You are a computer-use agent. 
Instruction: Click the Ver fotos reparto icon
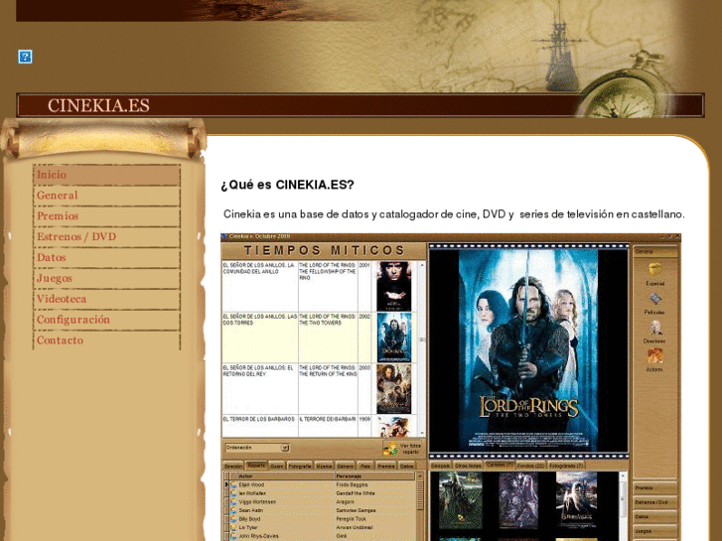390,448
